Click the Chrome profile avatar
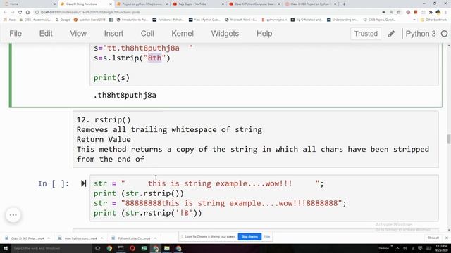 [438, 13]
